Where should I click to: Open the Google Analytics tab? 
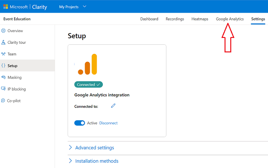coord(230,19)
